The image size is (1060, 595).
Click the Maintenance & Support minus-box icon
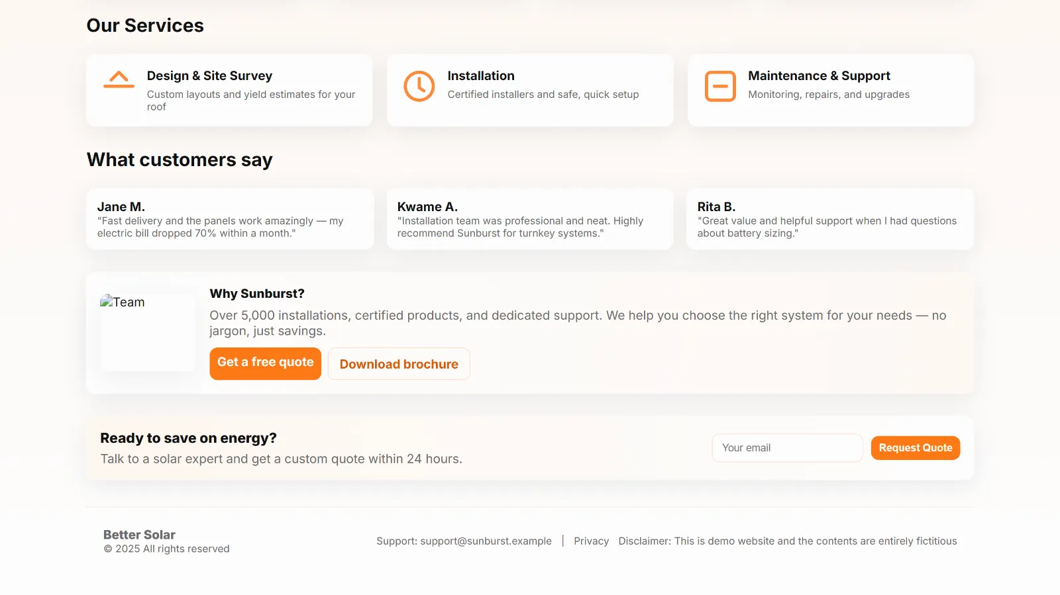click(720, 86)
